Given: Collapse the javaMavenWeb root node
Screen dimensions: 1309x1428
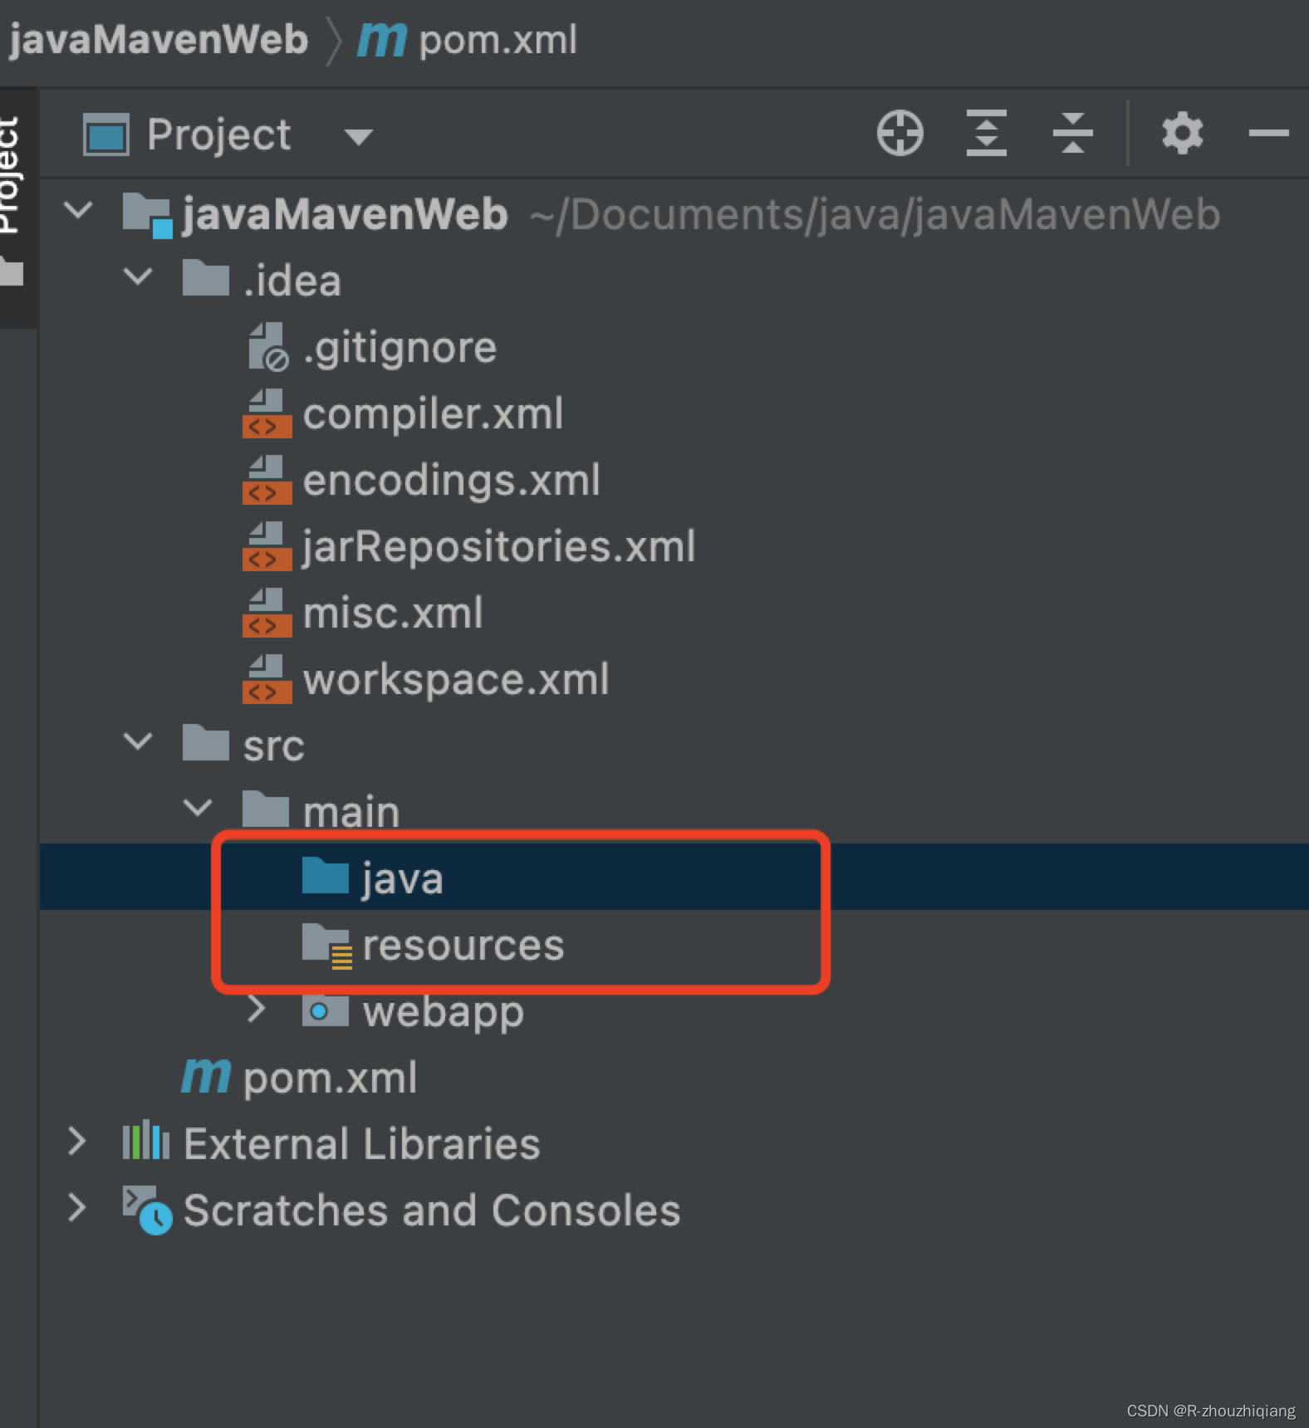Looking at the screenshot, I should [x=78, y=210].
